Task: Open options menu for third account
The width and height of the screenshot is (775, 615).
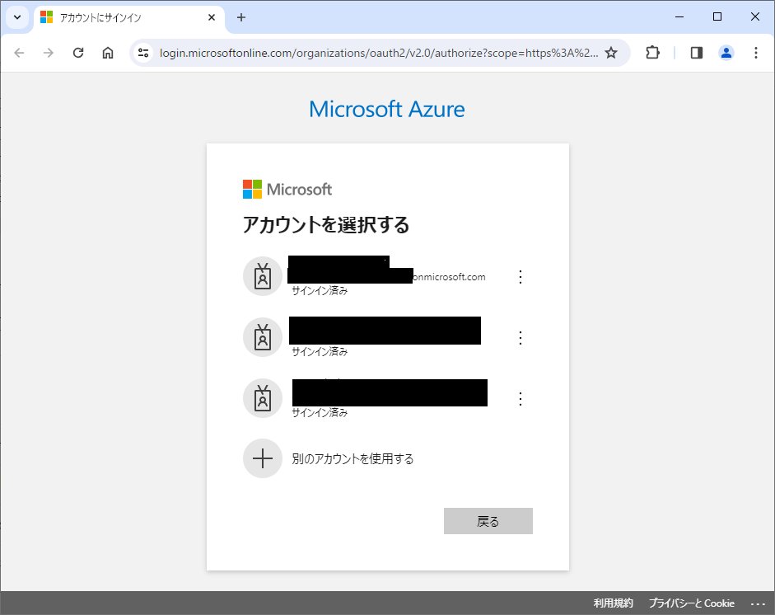Action: pyautogui.click(x=521, y=399)
